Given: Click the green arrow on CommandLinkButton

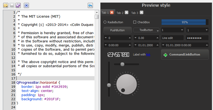Looking at the screenshot, I should [x=165, y=55].
